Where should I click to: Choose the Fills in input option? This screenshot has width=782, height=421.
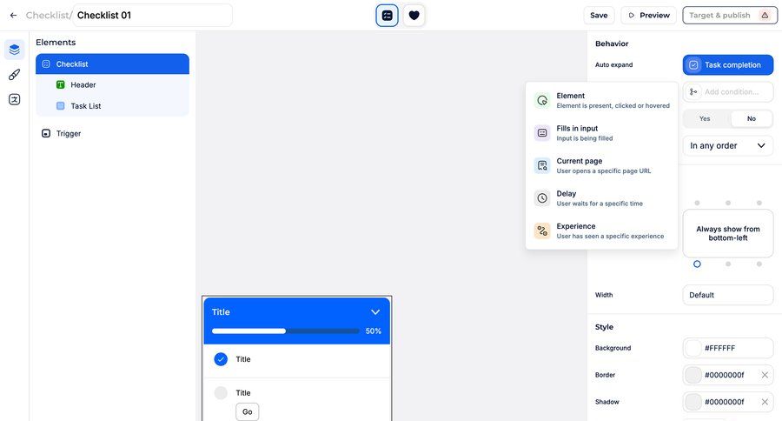pyautogui.click(x=601, y=133)
